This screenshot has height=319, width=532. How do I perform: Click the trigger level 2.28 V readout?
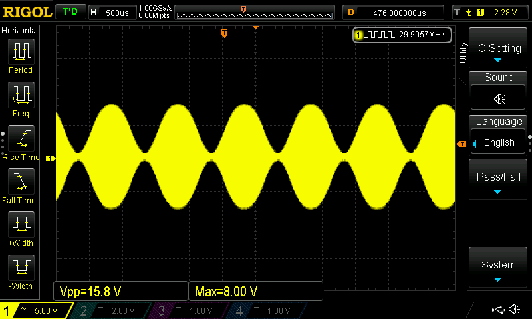(x=505, y=13)
